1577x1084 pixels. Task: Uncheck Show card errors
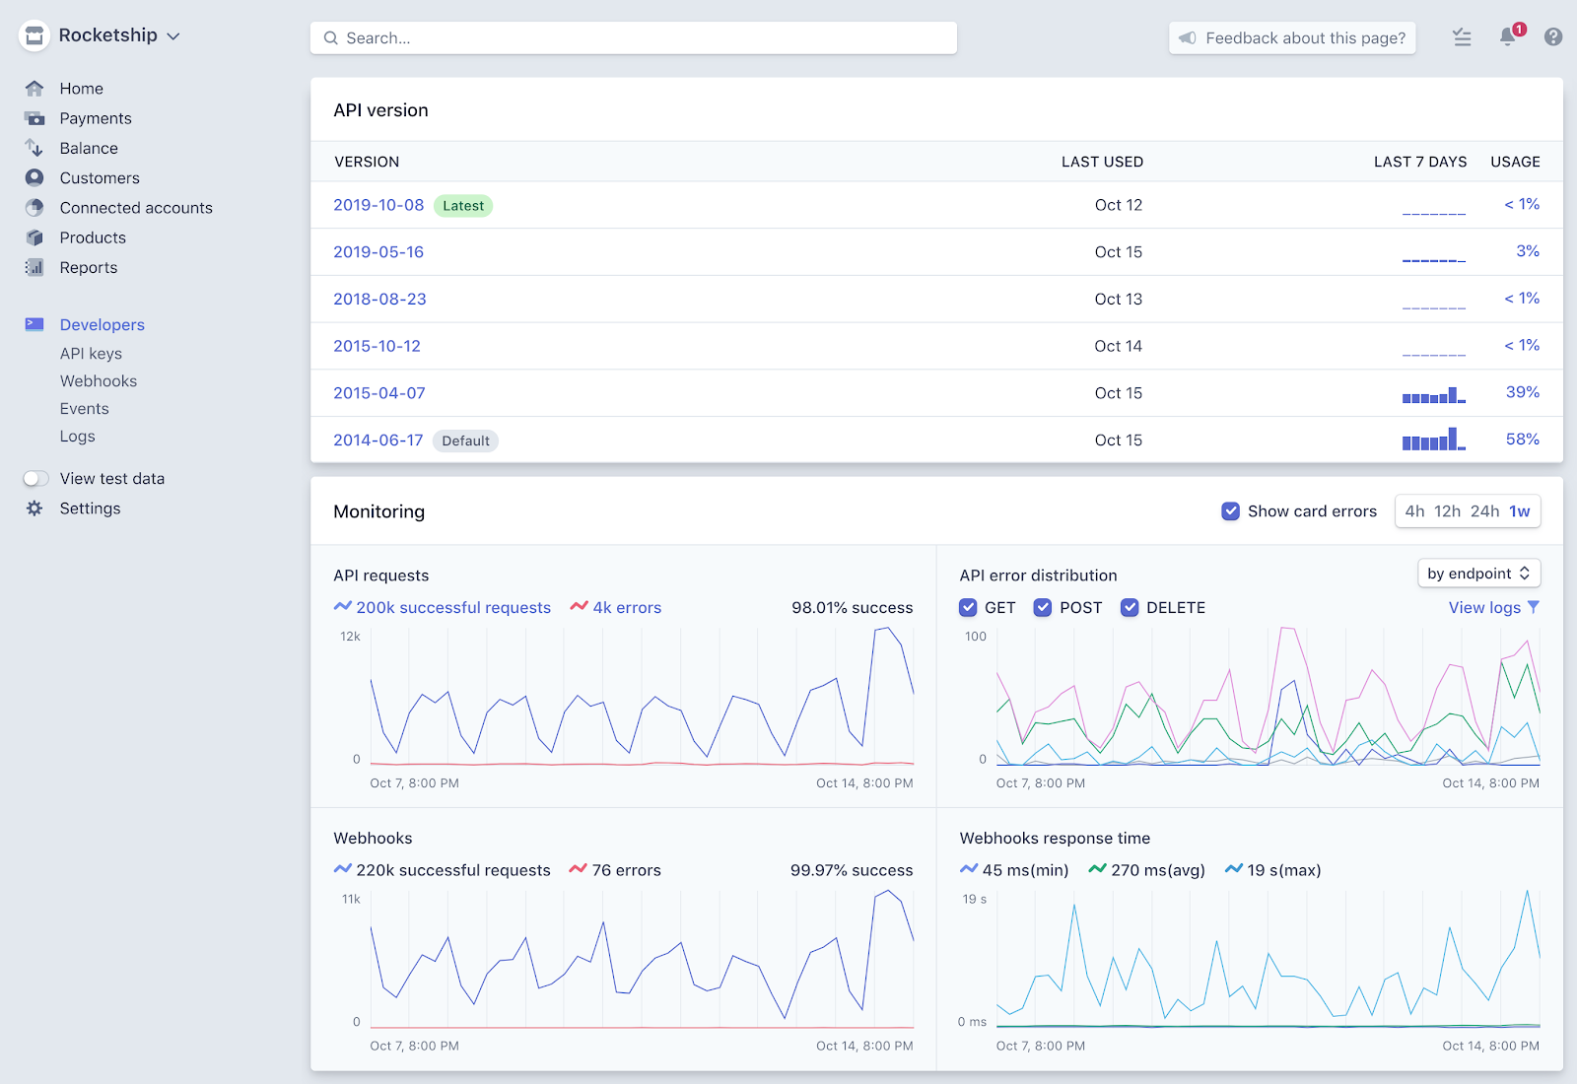[1230, 510]
